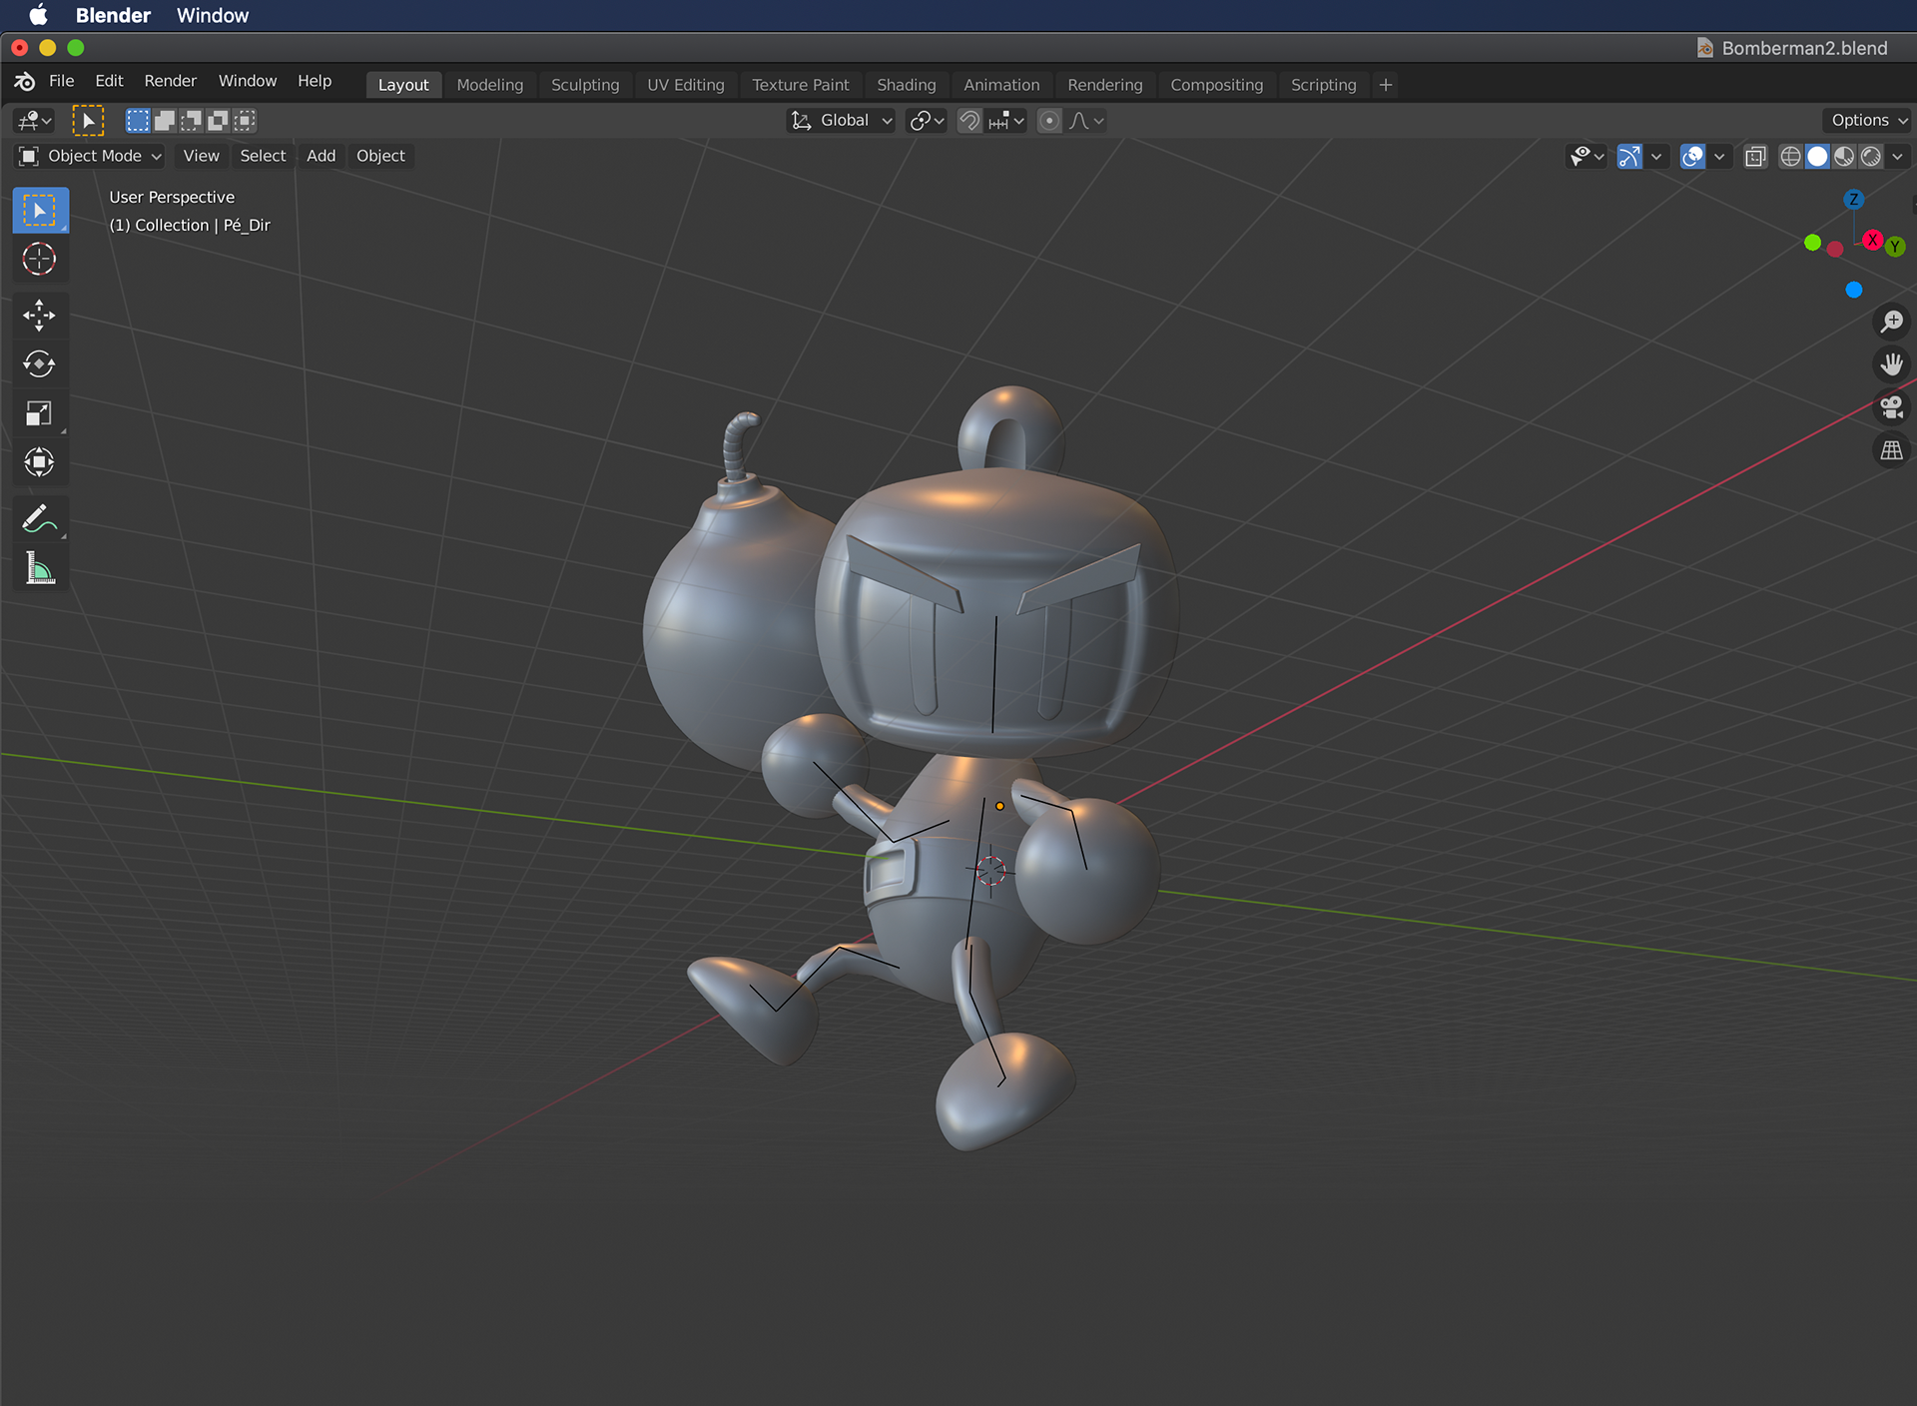The image size is (1917, 1406).
Task: Switch to rendered viewport shading
Action: point(1871,157)
